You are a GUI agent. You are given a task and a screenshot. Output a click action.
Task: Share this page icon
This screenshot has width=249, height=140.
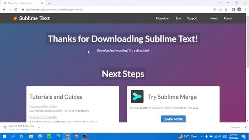point(220,9)
